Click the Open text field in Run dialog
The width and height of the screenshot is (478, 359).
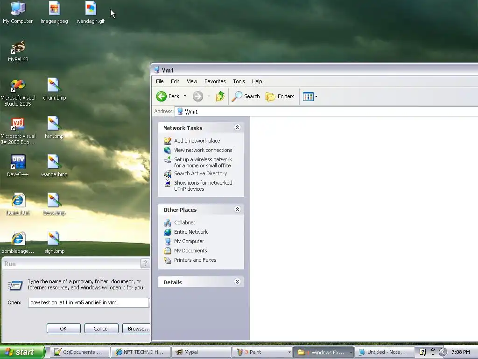[88, 302]
